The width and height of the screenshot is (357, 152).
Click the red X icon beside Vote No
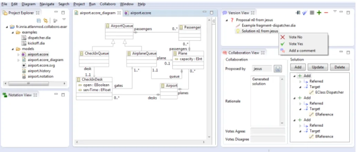pyautogui.click(x=283, y=37)
